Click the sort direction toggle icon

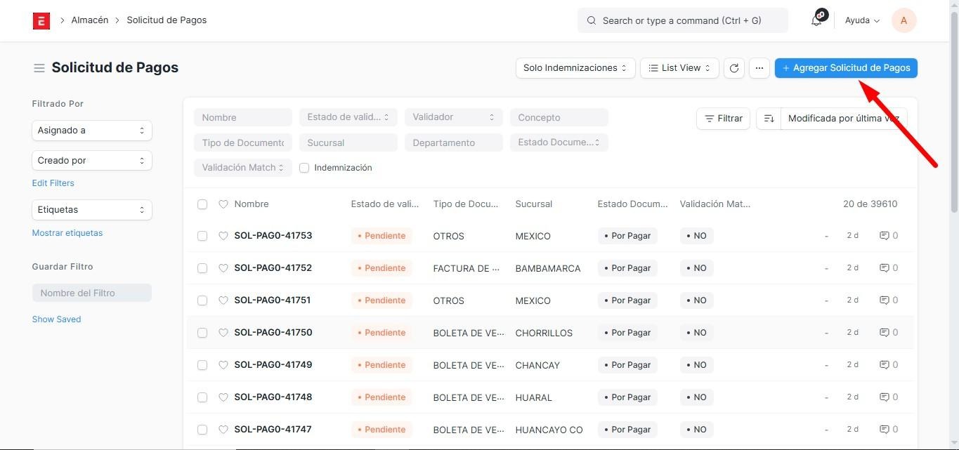[769, 119]
